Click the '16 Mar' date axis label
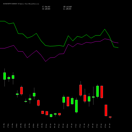 pyautogui.click(x=4, y=125)
